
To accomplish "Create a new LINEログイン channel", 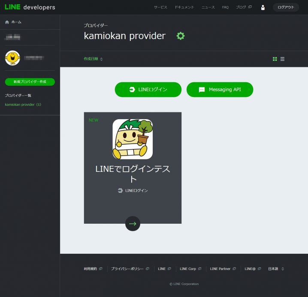I will coord(148,90).
